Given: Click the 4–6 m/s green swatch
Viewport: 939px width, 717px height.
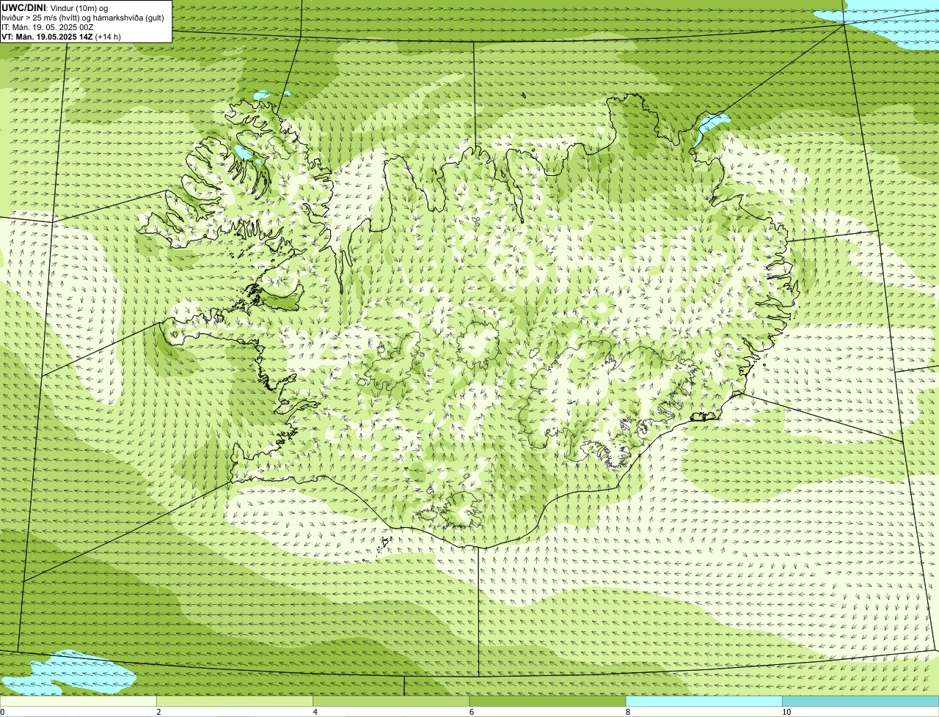Looking at the screenshot, I should coord(391,702).
